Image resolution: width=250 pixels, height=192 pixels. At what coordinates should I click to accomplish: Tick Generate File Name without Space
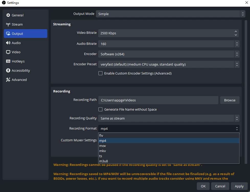click(100, 109)
